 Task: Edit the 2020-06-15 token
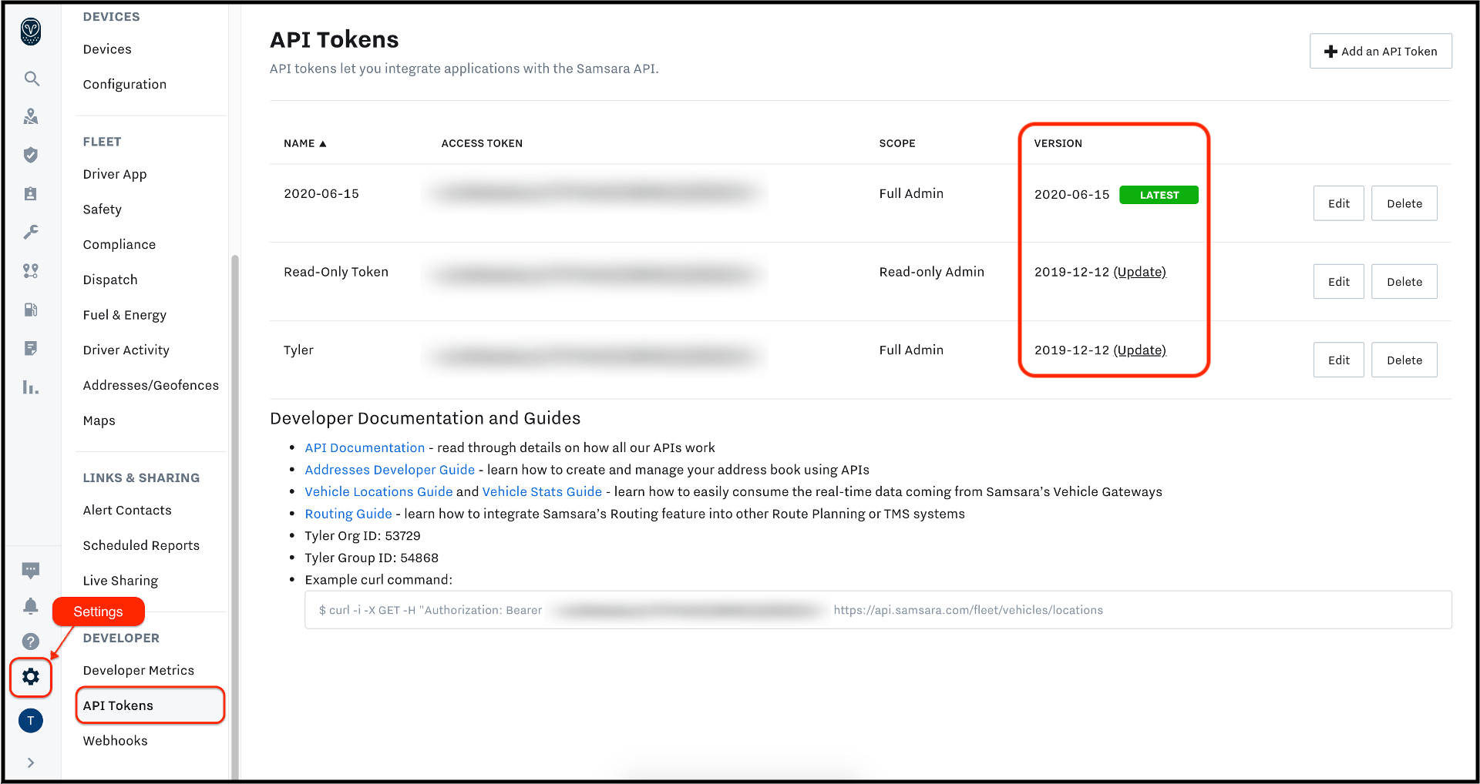[x=1339, y=203]
